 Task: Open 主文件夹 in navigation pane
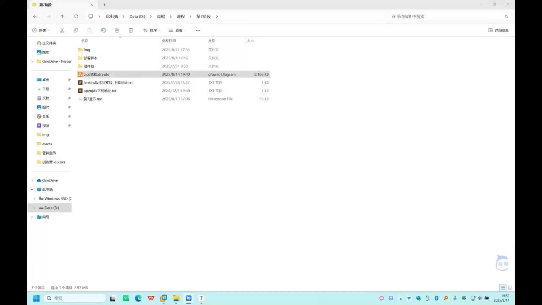pyautogui.click(x=49, y=43)
